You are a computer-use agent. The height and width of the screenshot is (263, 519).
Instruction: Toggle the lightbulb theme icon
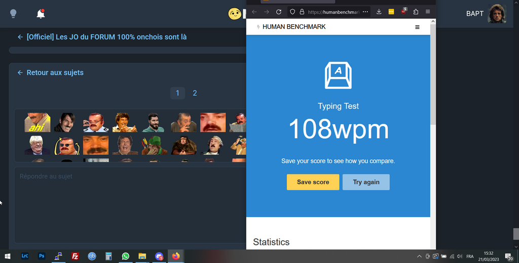(x=14, y=14)
